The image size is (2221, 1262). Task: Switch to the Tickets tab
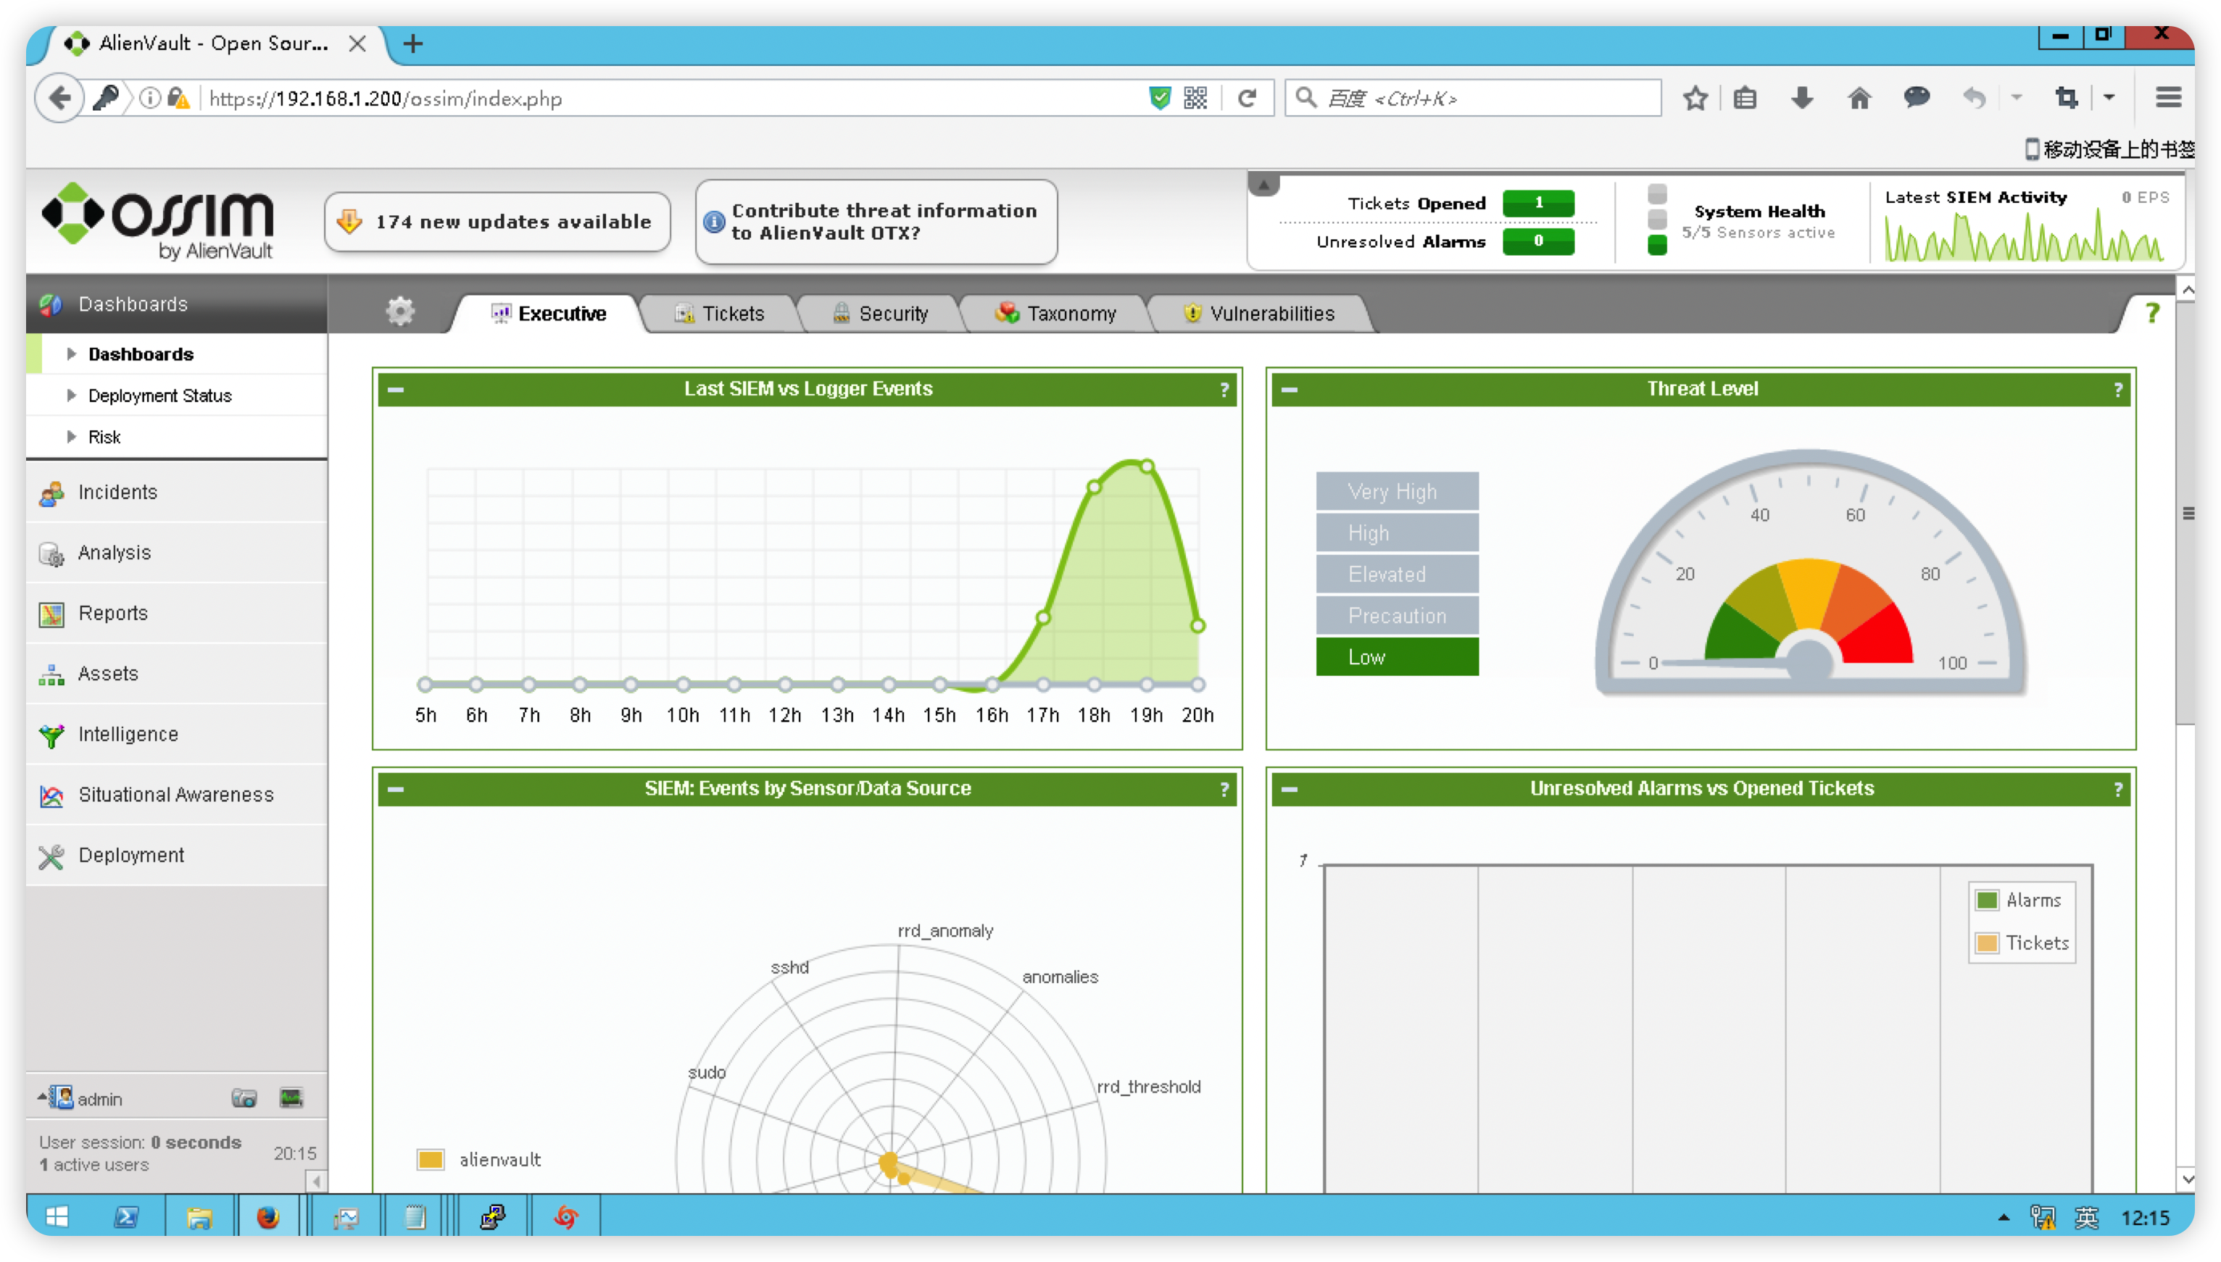719,313
